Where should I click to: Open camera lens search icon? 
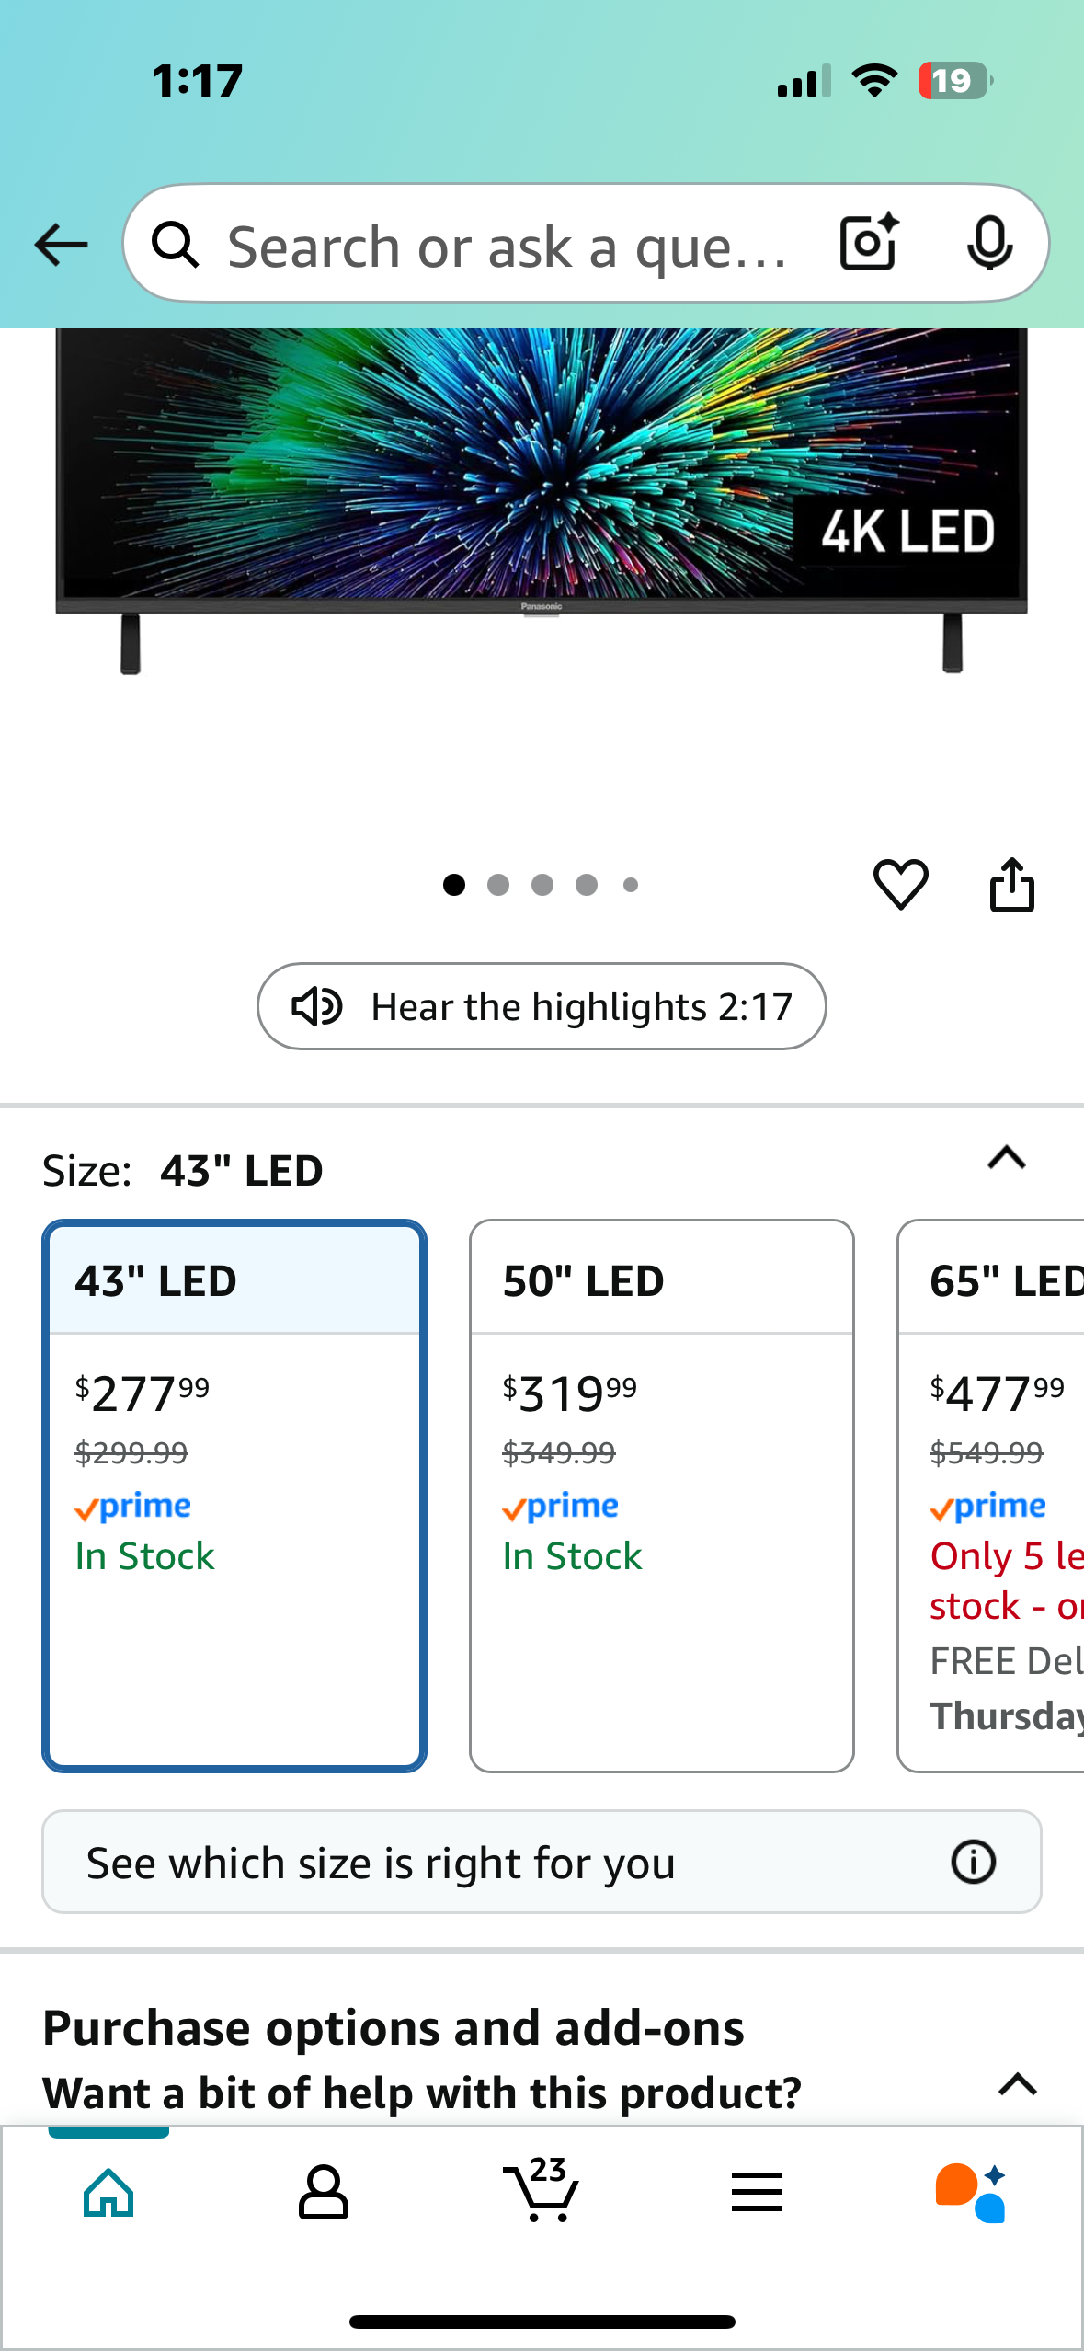(x=869, y=243)
